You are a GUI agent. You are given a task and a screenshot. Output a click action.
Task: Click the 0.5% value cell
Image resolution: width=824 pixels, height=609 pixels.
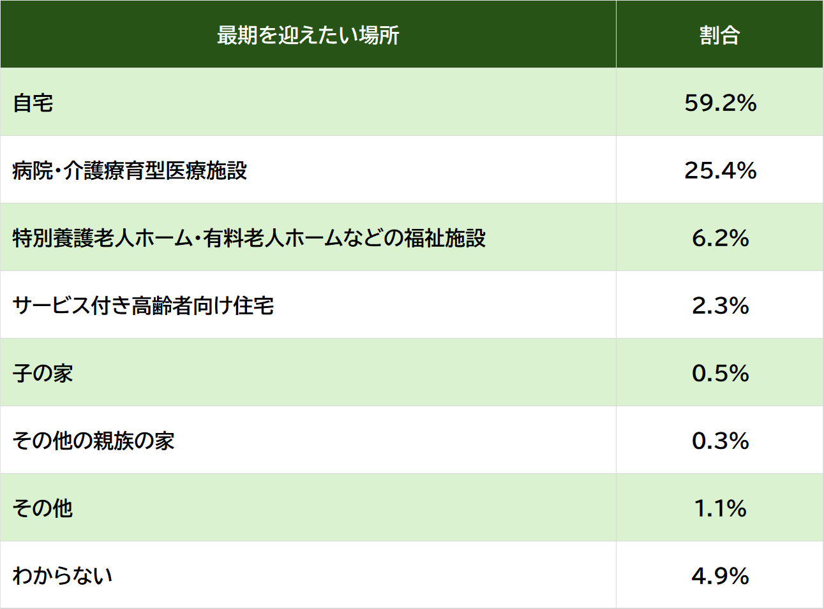pyautogui.click(x=720, y=373)
